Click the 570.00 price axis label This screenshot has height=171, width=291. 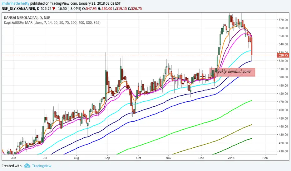coord(283,20)
